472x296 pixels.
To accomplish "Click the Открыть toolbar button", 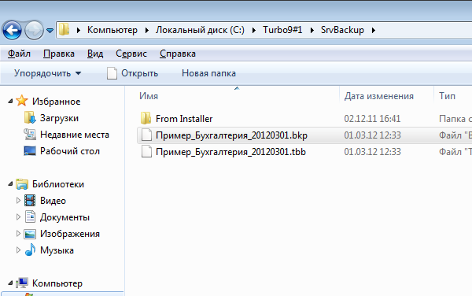I will 132,73.
